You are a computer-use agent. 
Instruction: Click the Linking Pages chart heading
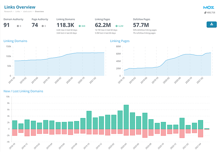tap(120, 41)
